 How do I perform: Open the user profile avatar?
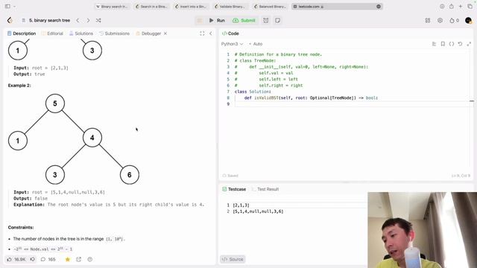coord(469,20)
